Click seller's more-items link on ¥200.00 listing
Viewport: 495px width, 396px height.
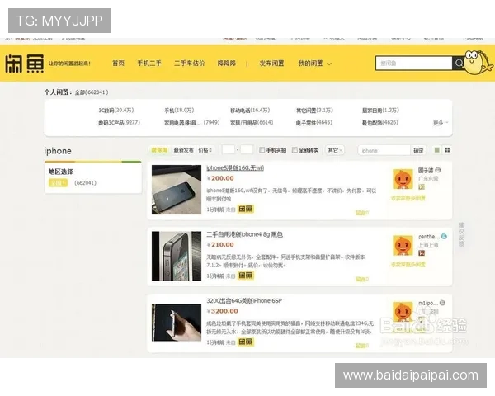[x=408, y=198]
